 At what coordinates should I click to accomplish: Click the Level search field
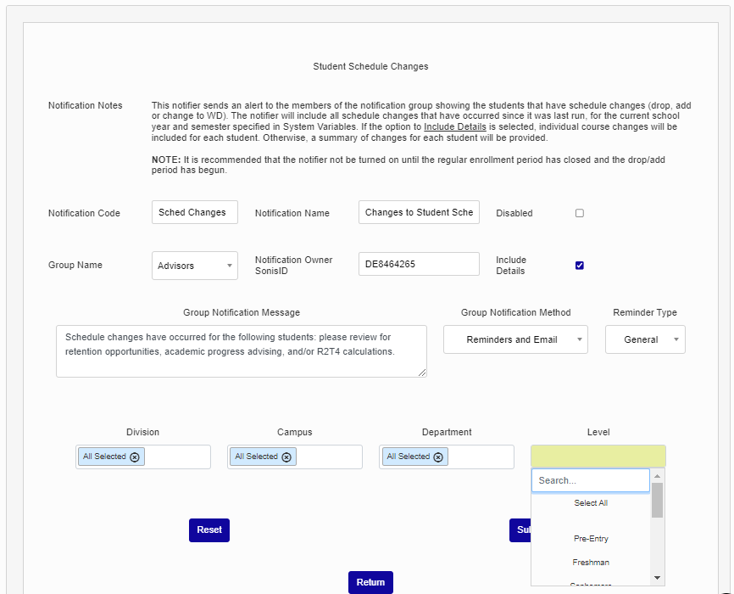click(x=590, y=480)
